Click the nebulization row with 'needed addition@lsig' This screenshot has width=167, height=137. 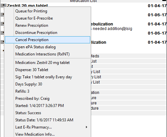point(111,26)
